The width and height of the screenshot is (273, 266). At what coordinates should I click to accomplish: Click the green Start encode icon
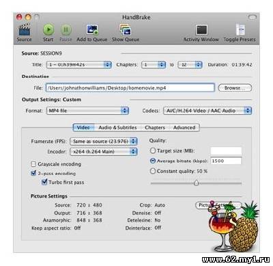pos(48,29)
